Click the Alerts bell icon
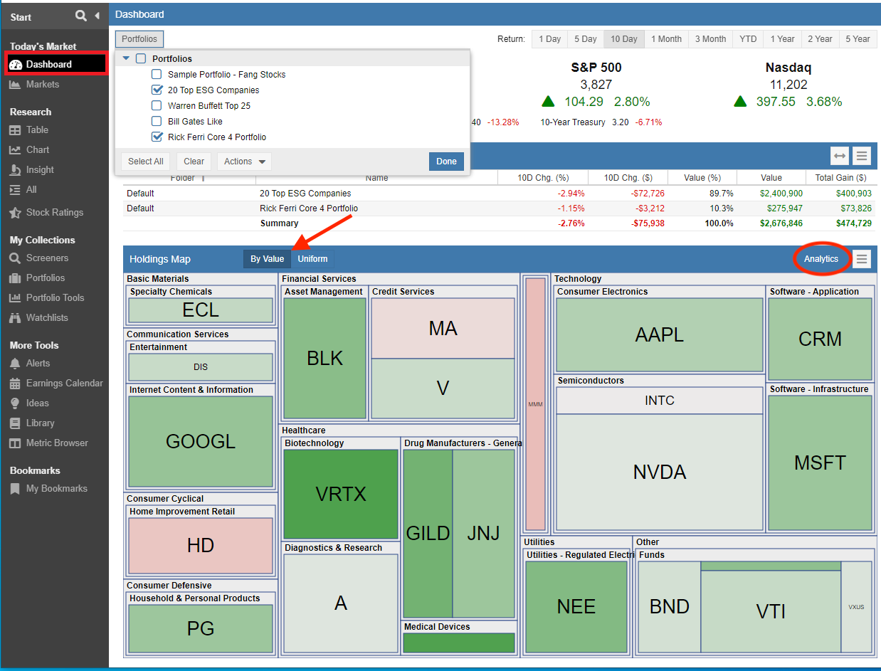The width and height of the screenshot is (881, 671). click(x=15, y=364)
